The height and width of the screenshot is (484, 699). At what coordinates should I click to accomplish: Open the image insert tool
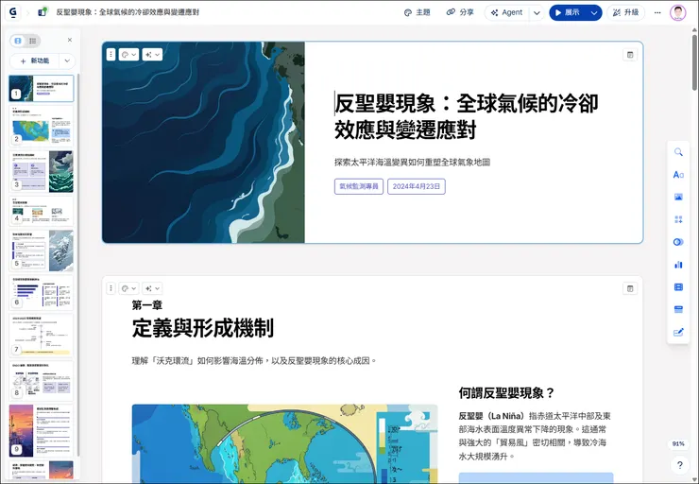tap(678, 197)
